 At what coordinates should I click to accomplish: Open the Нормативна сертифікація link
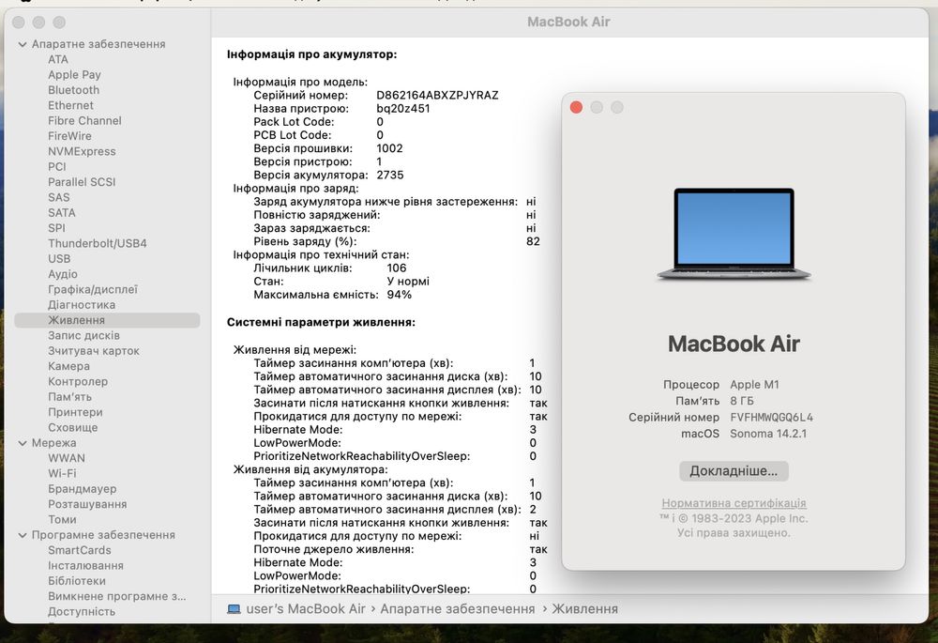[x=734, y=503]
